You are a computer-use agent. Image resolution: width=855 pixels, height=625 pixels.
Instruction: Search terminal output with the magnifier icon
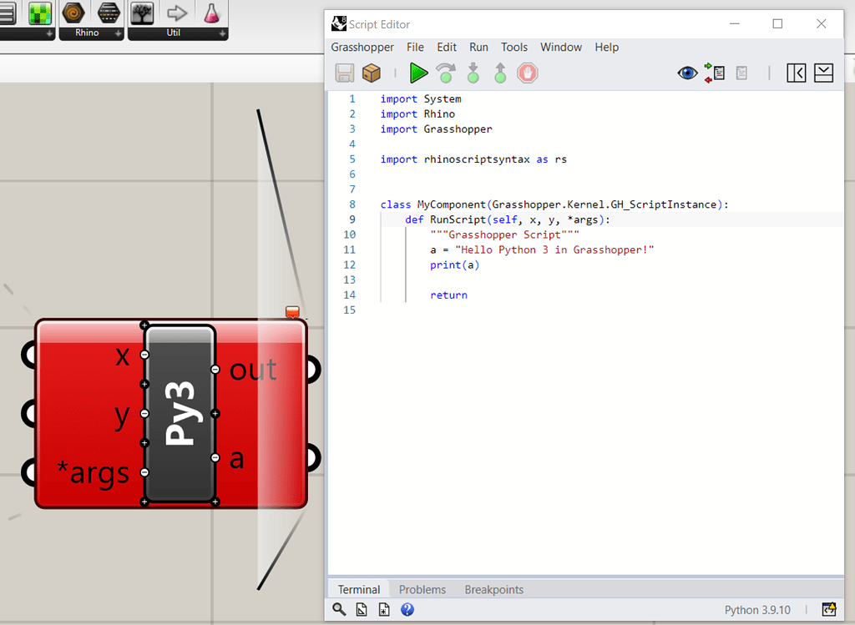pos(339,609)
